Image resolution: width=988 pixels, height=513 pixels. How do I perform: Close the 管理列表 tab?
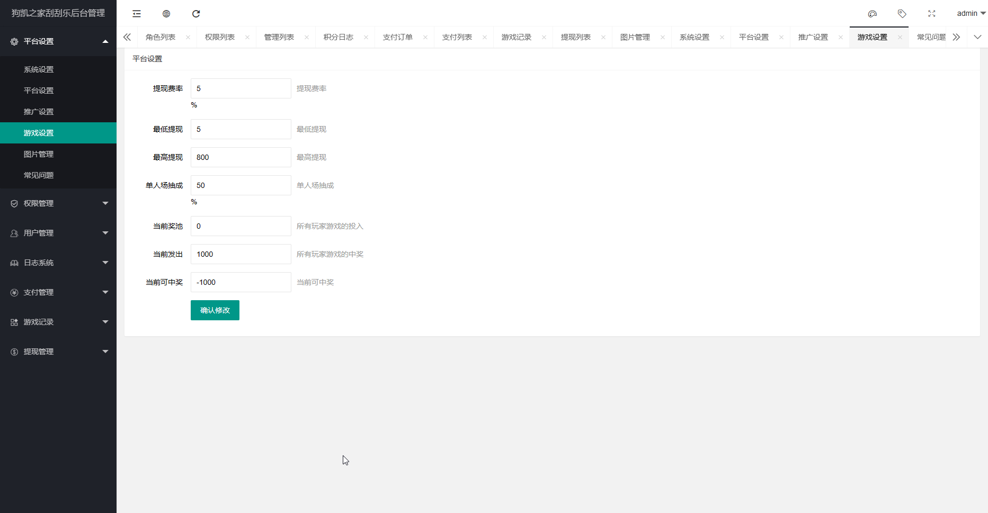point(307,37)
